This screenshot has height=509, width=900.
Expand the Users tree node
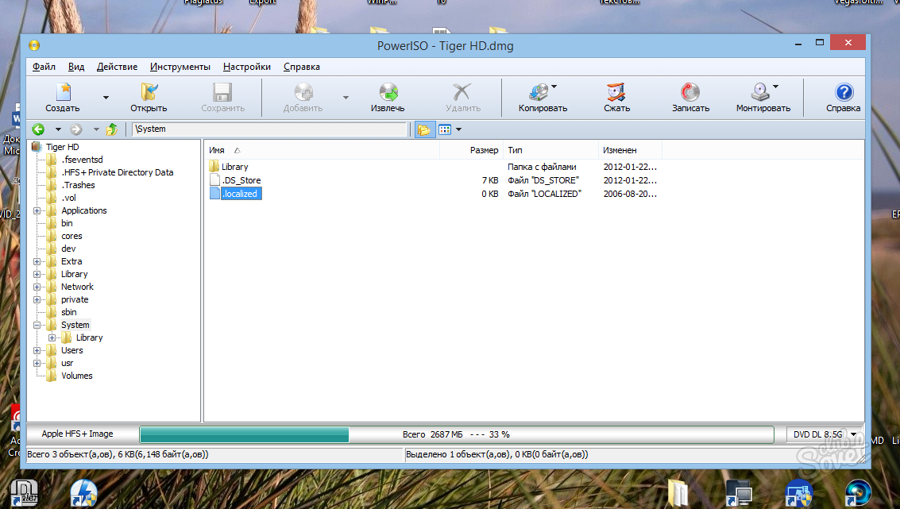pyautogui.click(x=37, y=351)
